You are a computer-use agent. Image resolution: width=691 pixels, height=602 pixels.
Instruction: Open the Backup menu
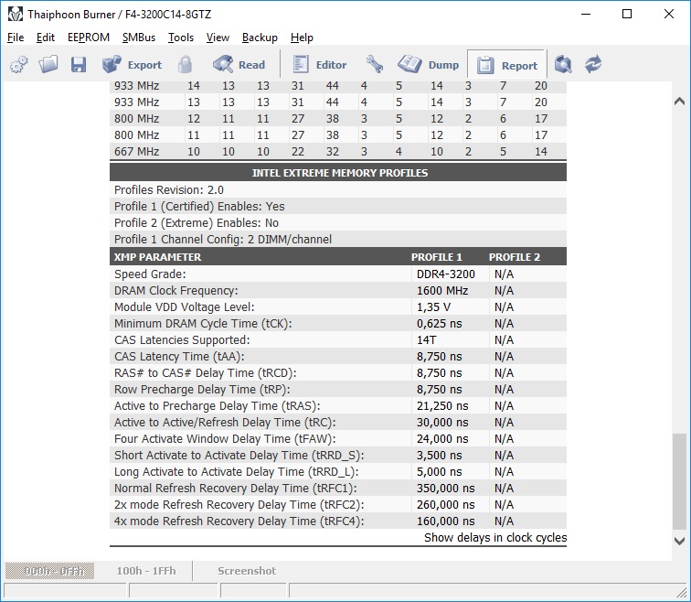[x=260, y=38]
